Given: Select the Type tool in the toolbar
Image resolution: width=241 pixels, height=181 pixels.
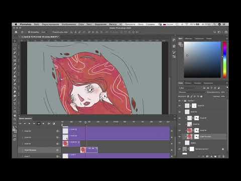Looking at the screenshot, I should click(x=15, y=104).
